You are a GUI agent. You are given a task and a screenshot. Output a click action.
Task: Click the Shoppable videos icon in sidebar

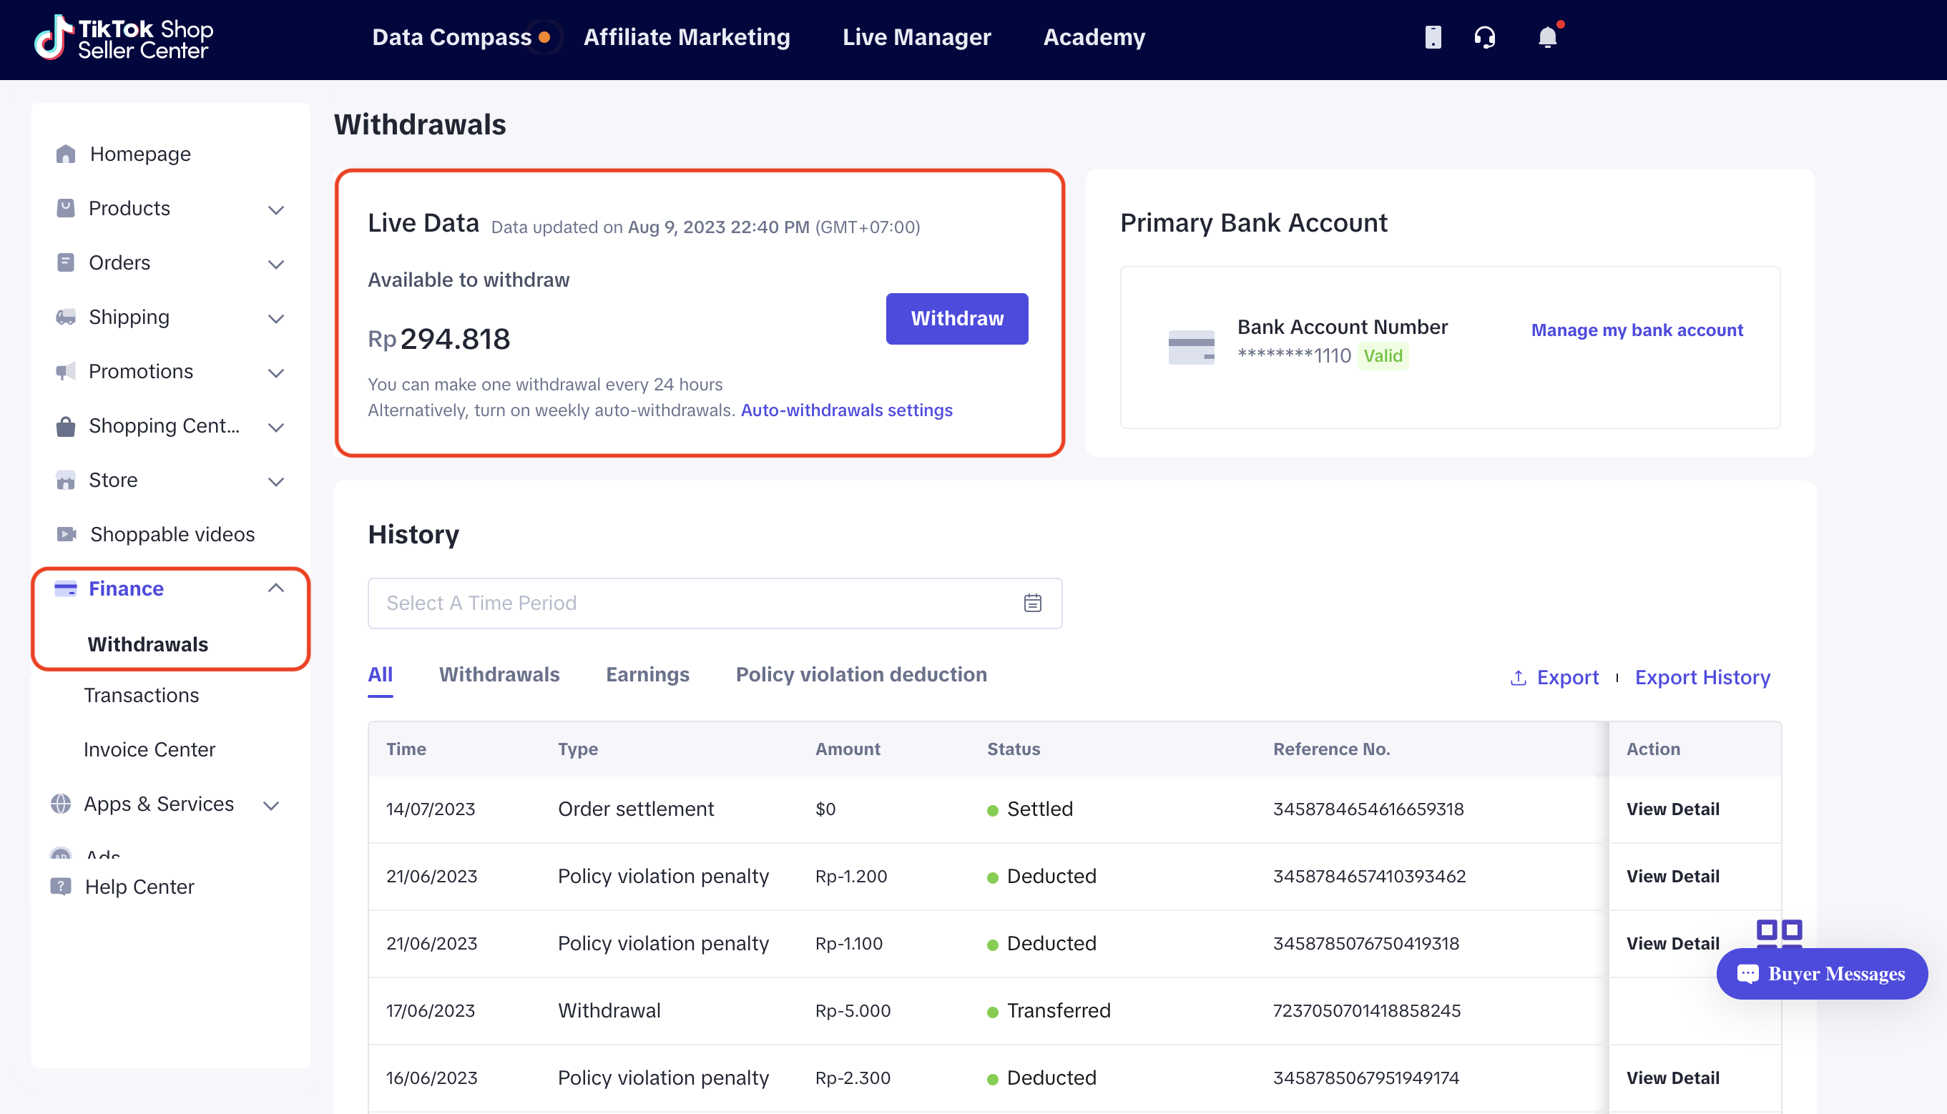(67, 534)
